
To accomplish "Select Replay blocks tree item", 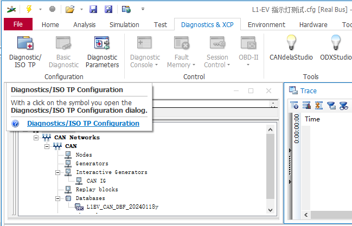I will (97, 190).
